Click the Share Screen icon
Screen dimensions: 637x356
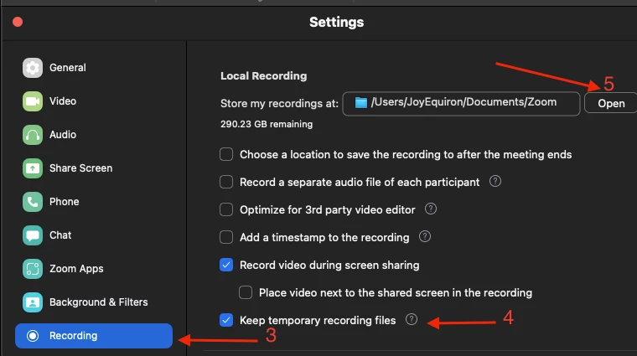pos(33,168)
